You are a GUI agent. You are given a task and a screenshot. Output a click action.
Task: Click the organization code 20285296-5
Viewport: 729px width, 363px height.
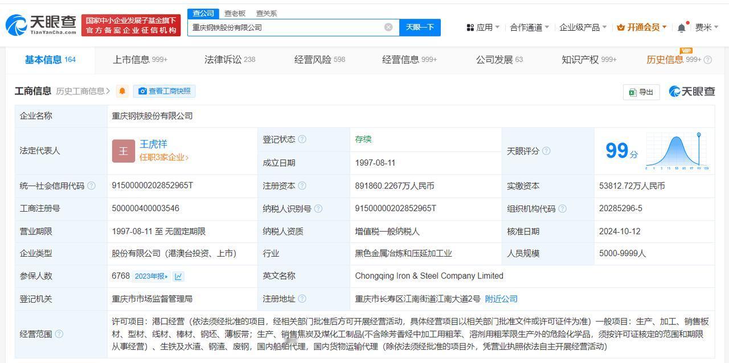pyautogui.click(x=621, y=208)
